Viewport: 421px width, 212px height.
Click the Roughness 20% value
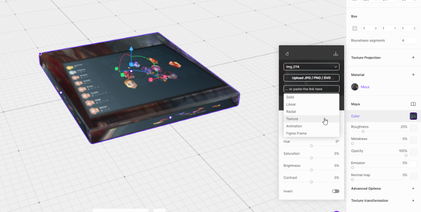404,127
